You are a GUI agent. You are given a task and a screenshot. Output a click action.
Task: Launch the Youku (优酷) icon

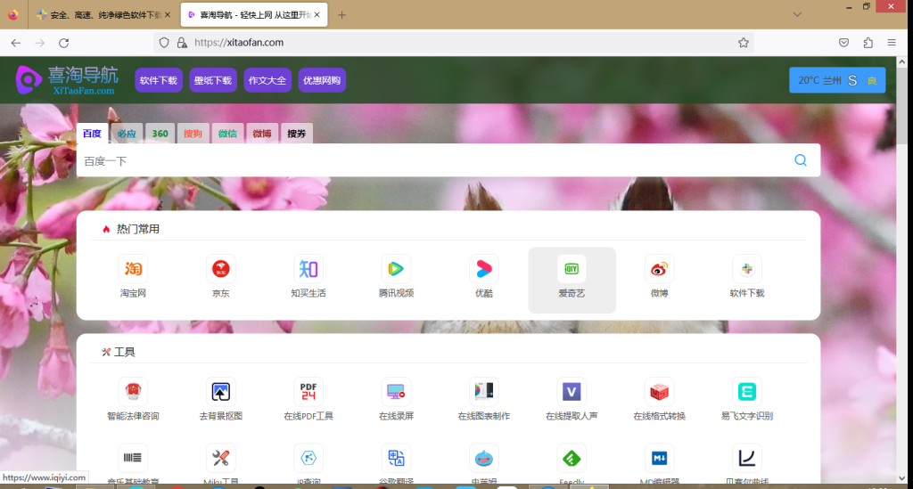point(484,269)
